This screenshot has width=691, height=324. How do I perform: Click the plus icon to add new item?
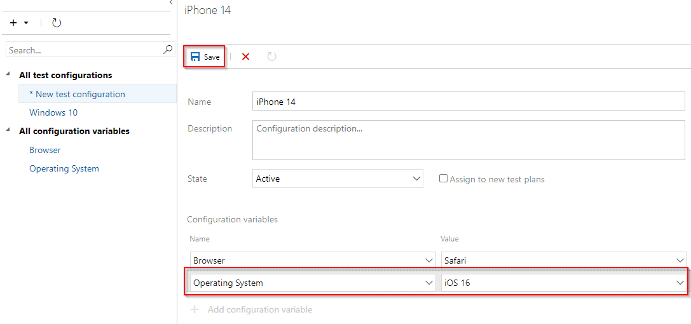pos(13,23)
